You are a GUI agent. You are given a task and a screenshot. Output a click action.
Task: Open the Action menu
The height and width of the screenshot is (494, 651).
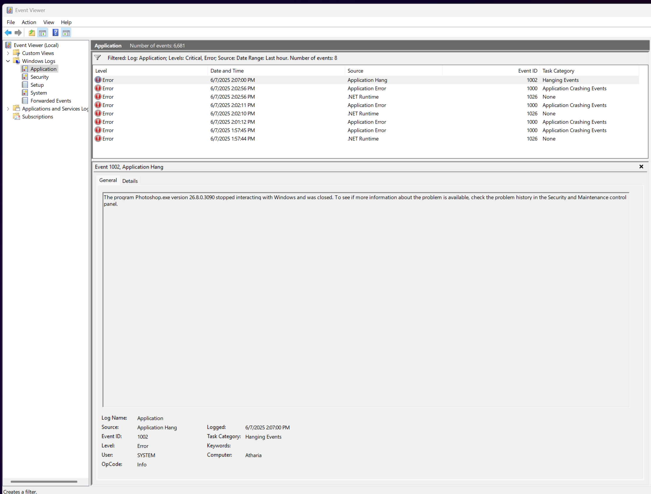coord(29,22)
